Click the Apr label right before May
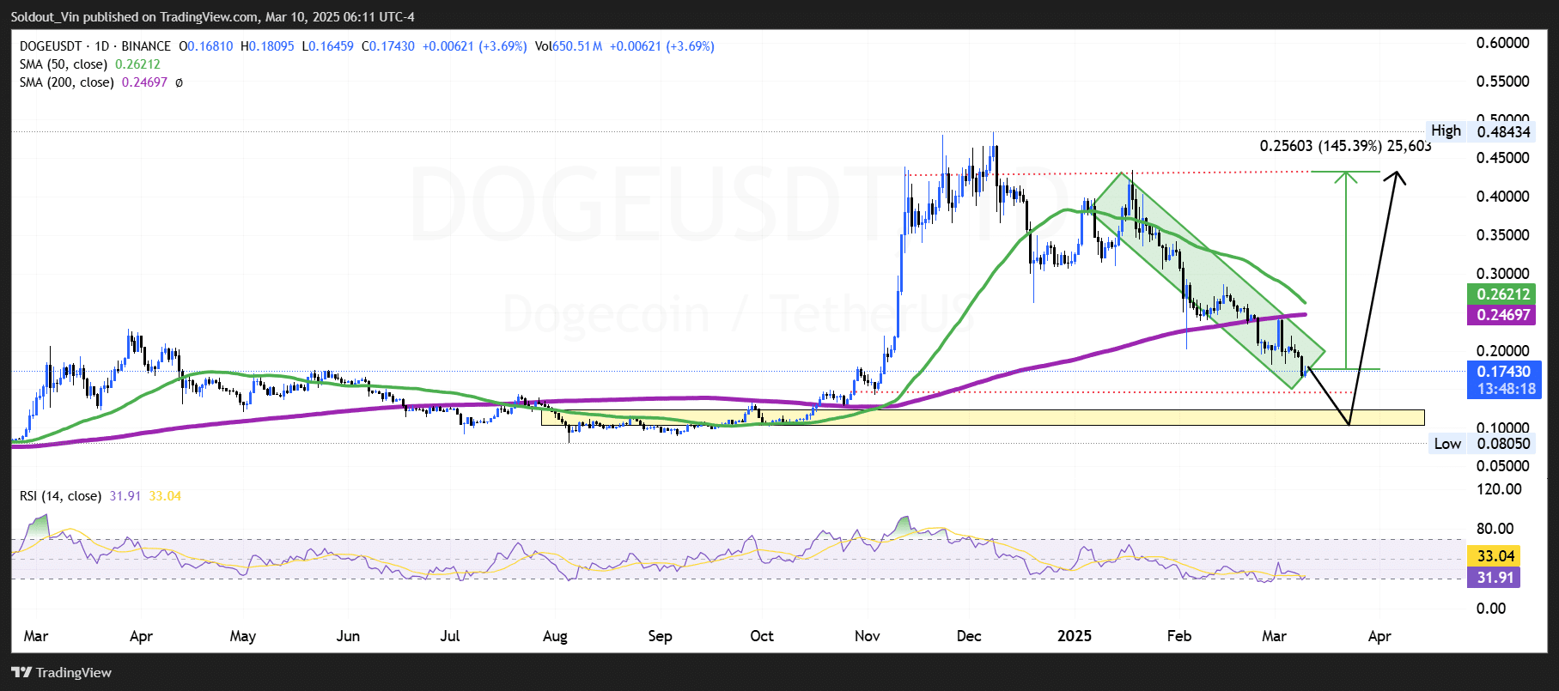The width and height of the screenshot is (1559, 691). (141, 636)
